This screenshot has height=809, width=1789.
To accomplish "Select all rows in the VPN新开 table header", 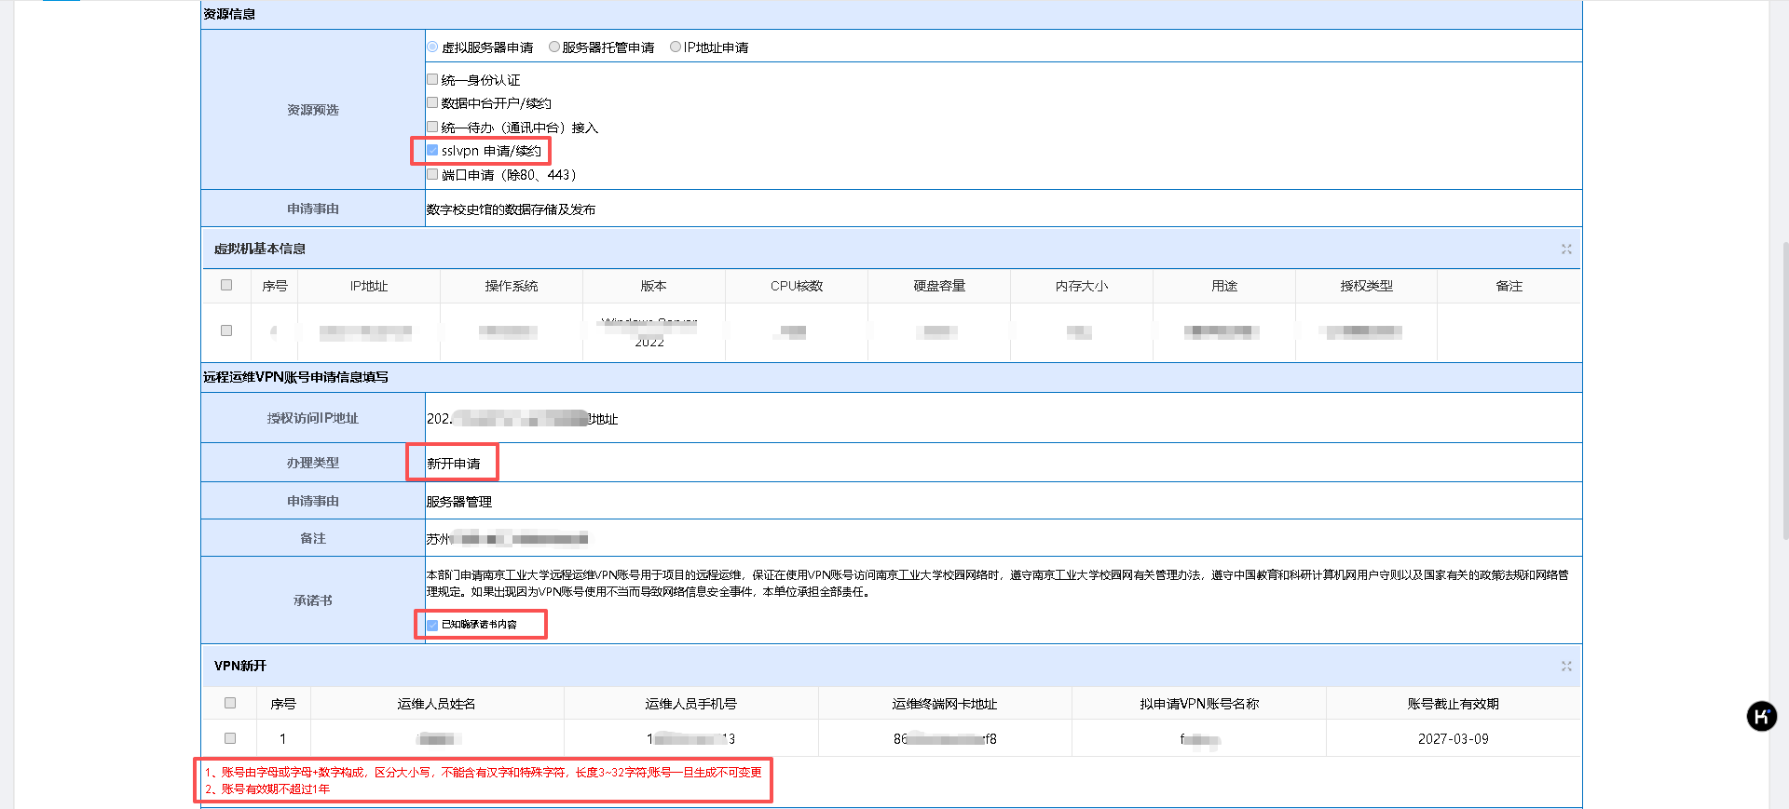I will tap(230, 703).
